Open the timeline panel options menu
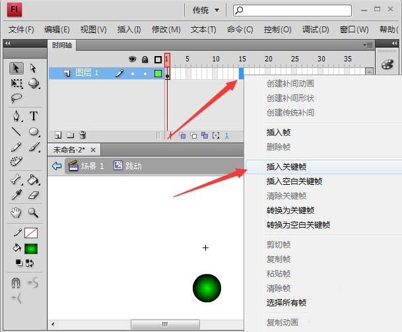This screenshot has height=332, width=402. click(x=368, y=46)
